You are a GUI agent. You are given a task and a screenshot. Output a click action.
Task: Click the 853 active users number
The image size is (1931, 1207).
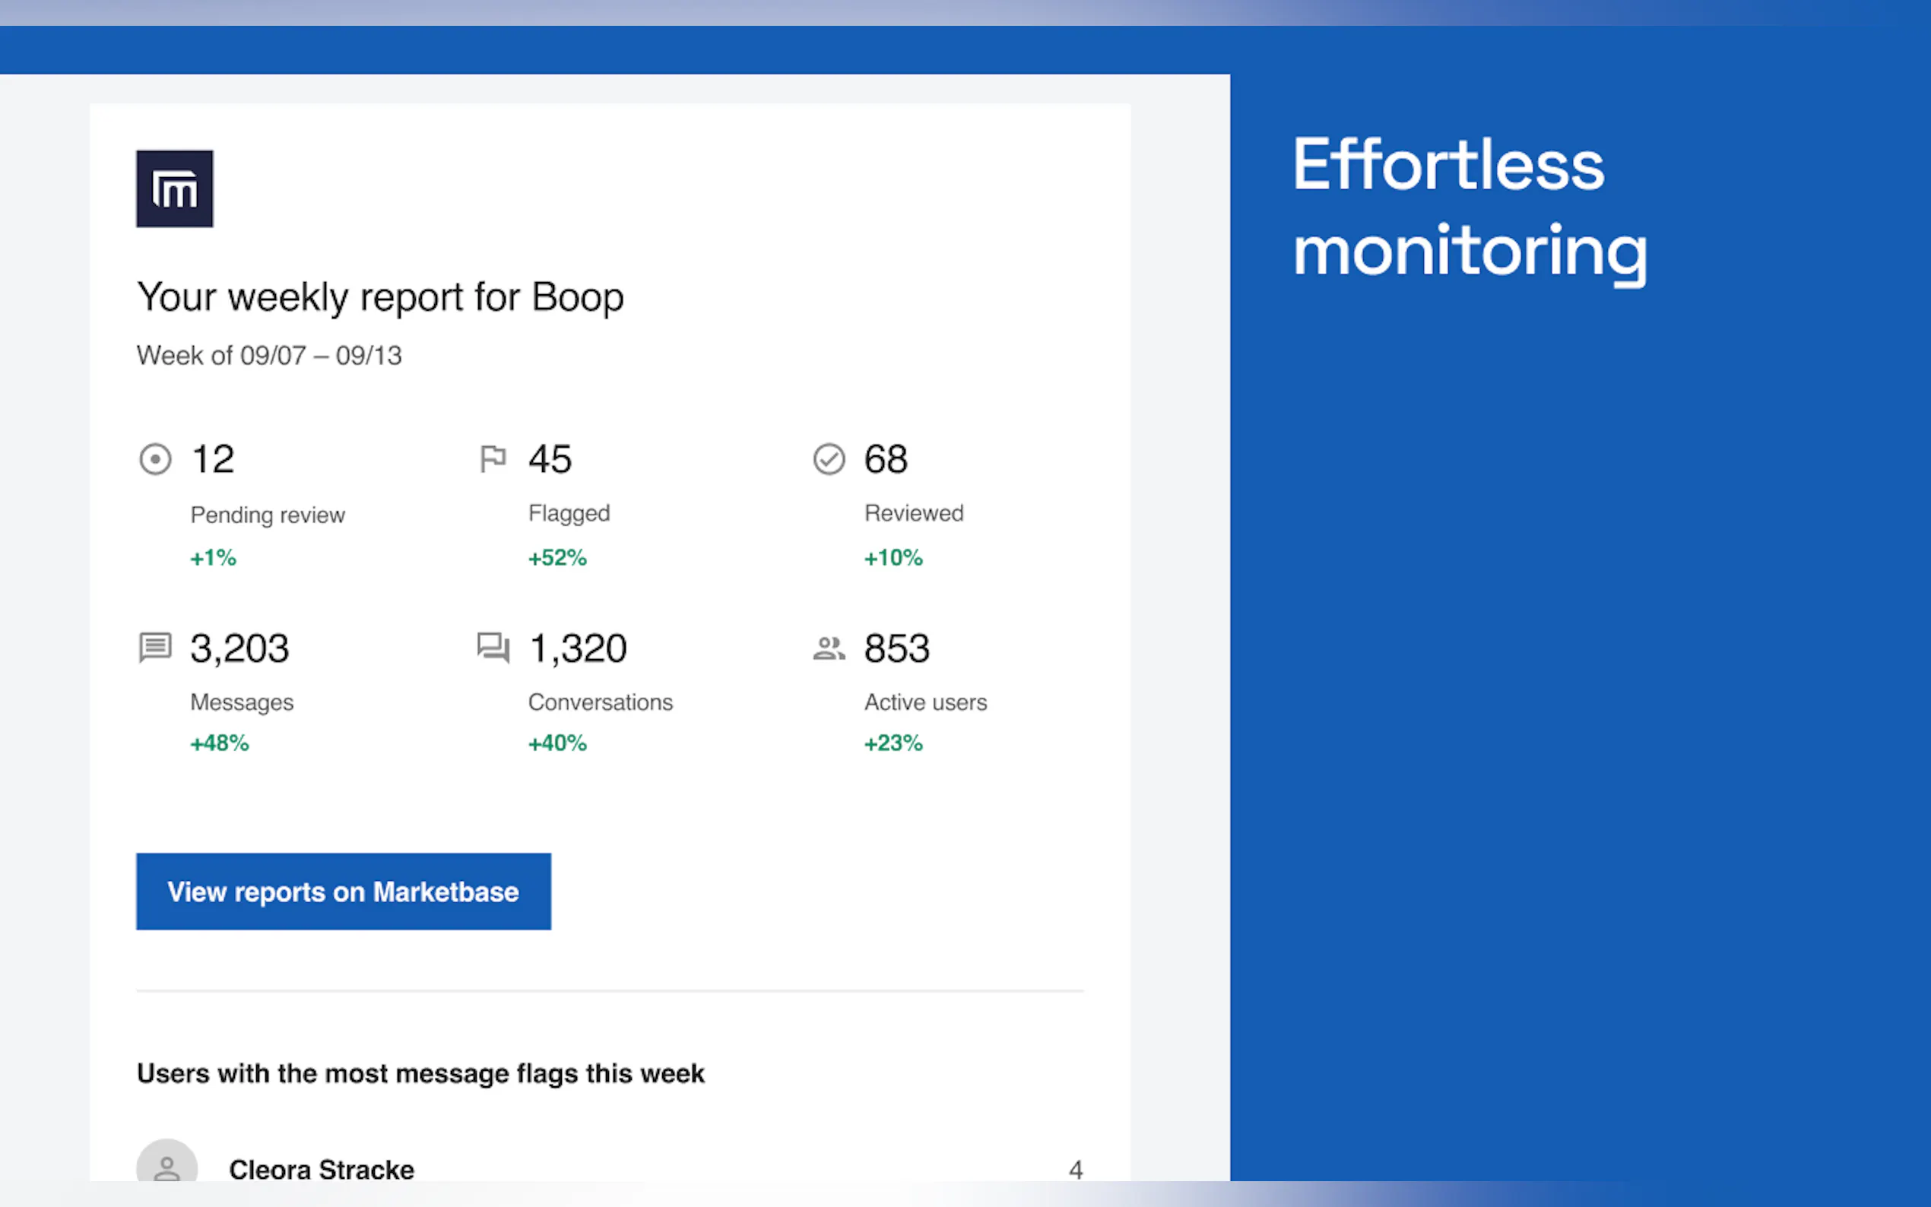(896, 648)
